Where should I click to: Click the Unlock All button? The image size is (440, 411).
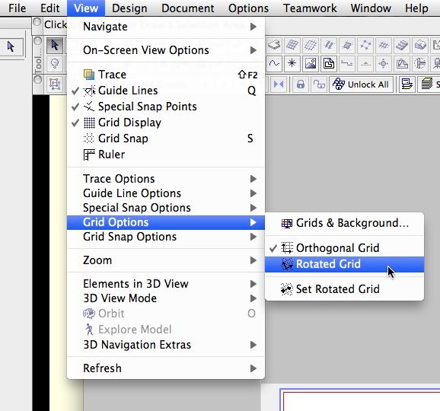coord(362,84)
